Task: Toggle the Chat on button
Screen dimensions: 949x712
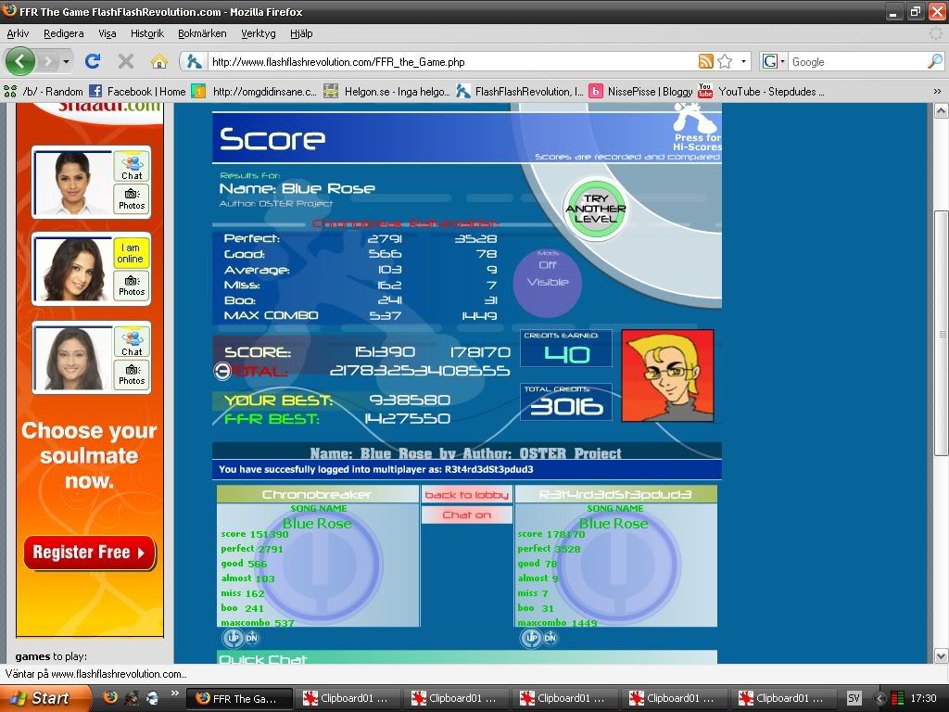Action: 466,515
